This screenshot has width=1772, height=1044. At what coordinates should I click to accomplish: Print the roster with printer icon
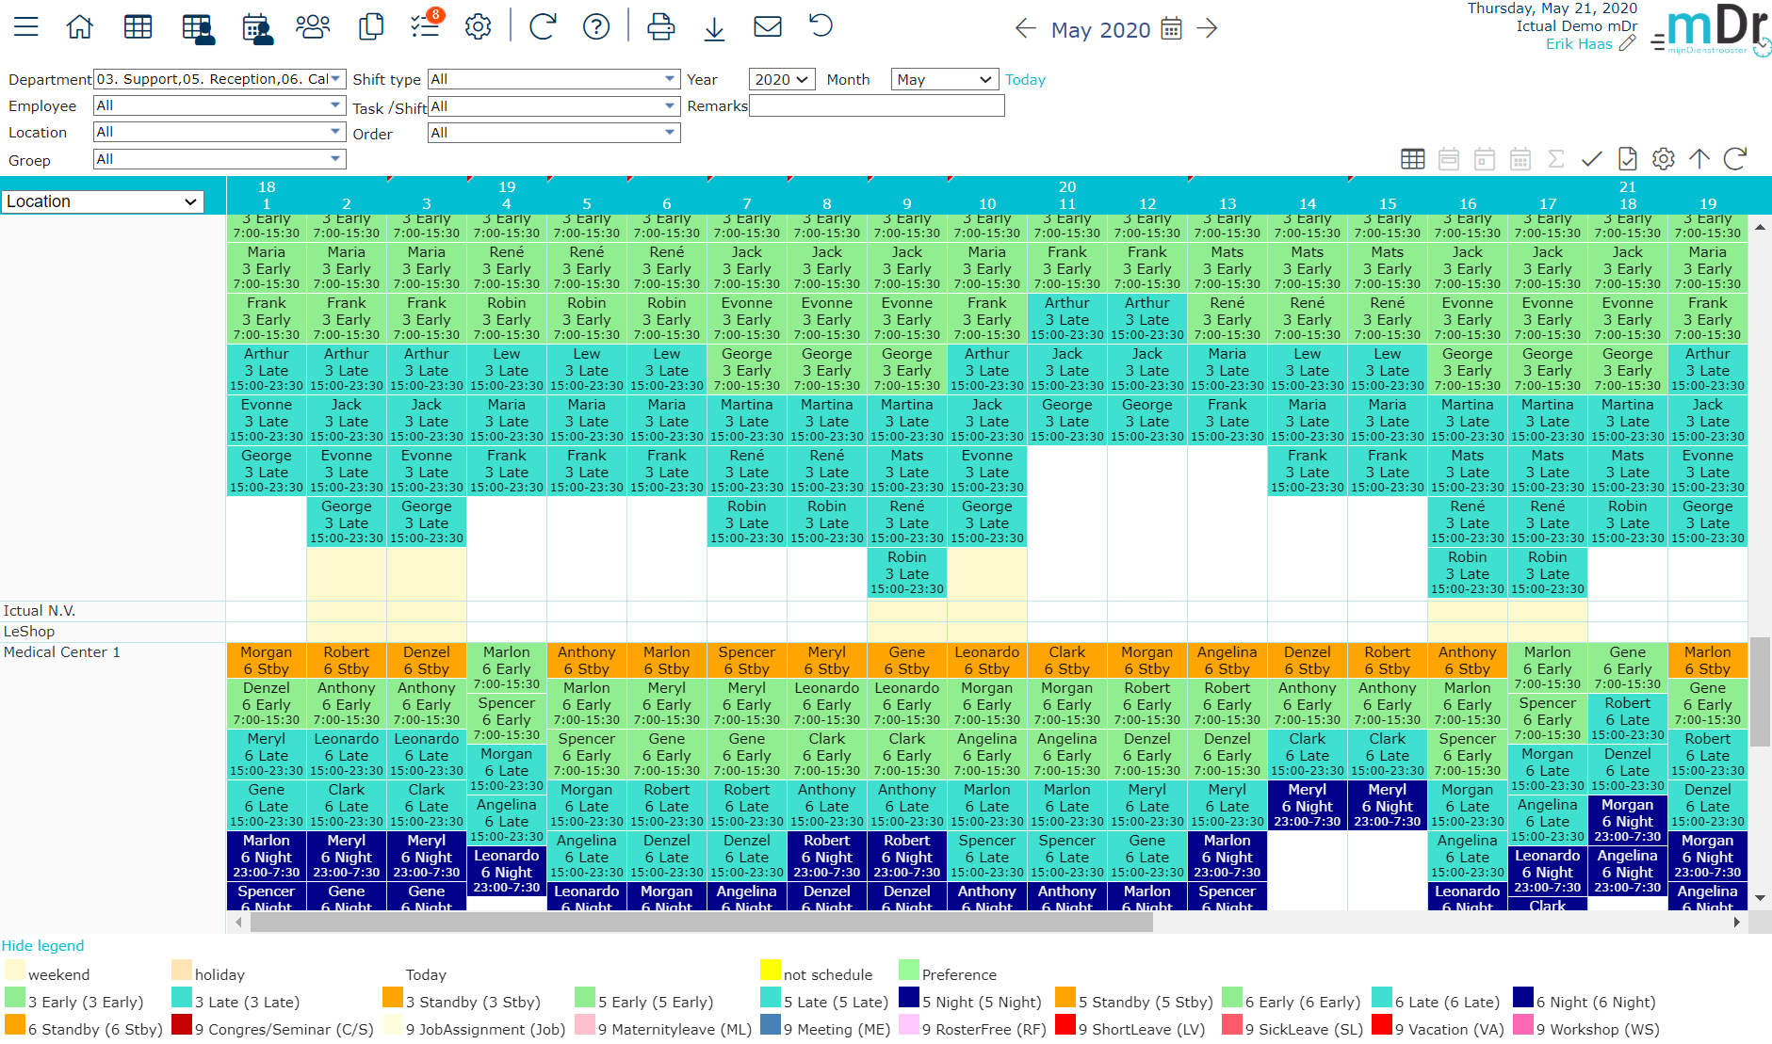tap(661, 26)
